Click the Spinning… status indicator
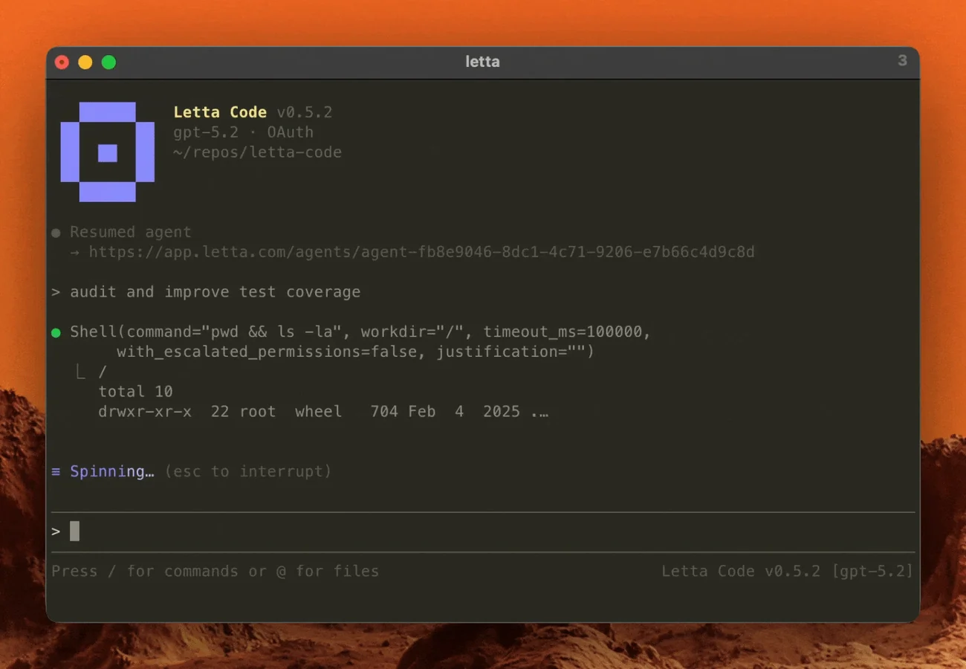Screen dimensions: 966x669 pyautogui.click(x=112, y=471)
